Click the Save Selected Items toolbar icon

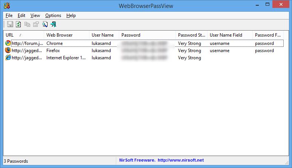(10, 25)
